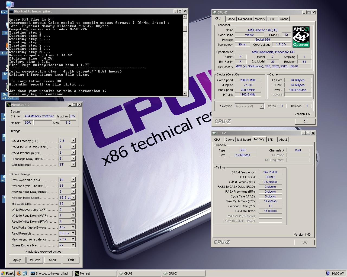Viewport: 347px width, 277px height.
Task: Click the Core Voltage value 1.712 V
Action: (x=281, y=45)
